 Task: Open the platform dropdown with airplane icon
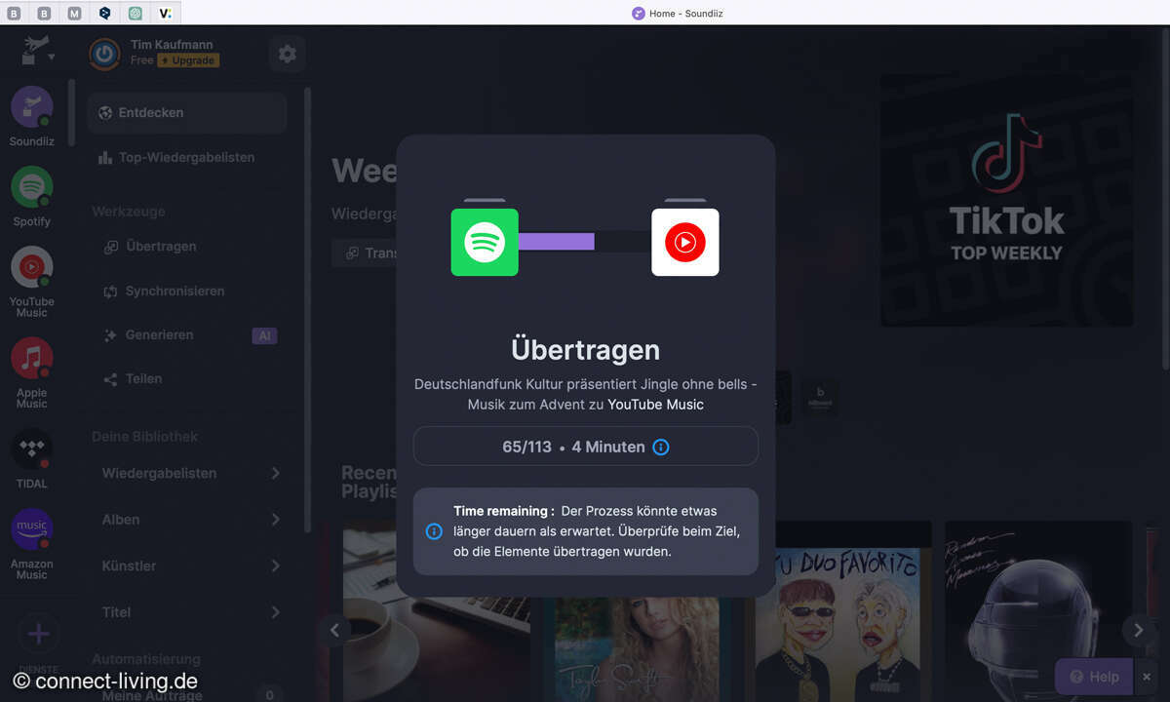point(37,51)
